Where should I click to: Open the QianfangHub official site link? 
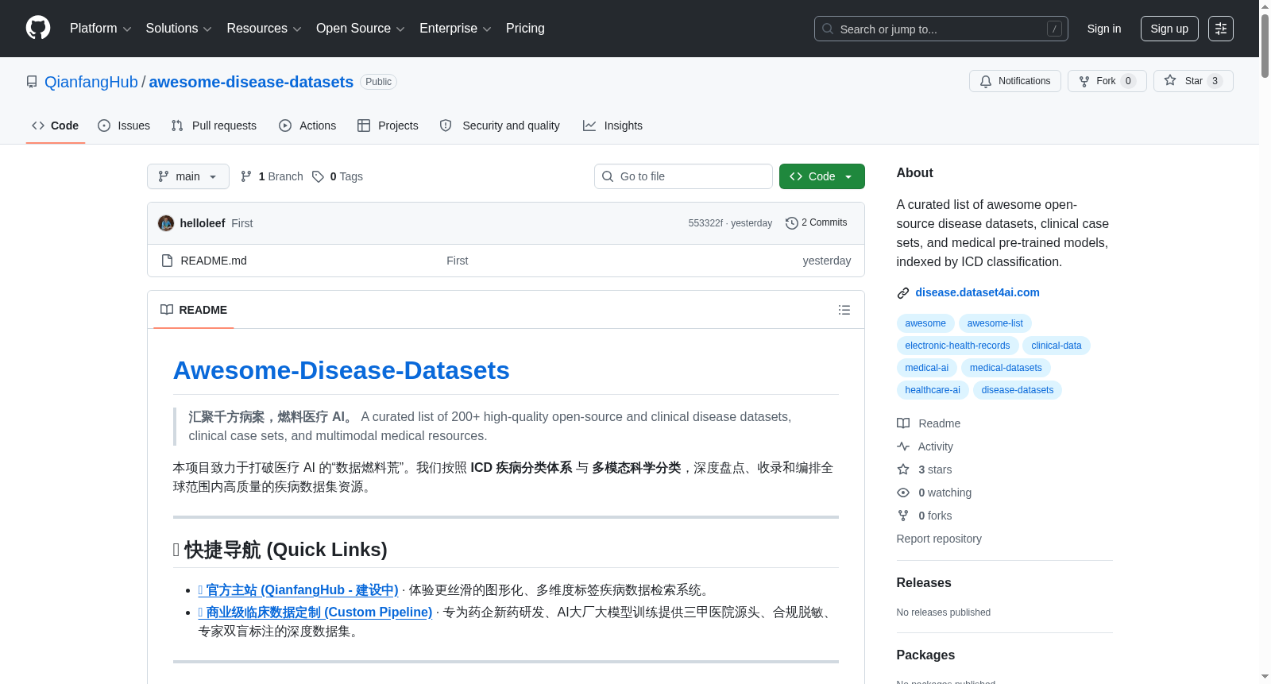pos(298,590)
